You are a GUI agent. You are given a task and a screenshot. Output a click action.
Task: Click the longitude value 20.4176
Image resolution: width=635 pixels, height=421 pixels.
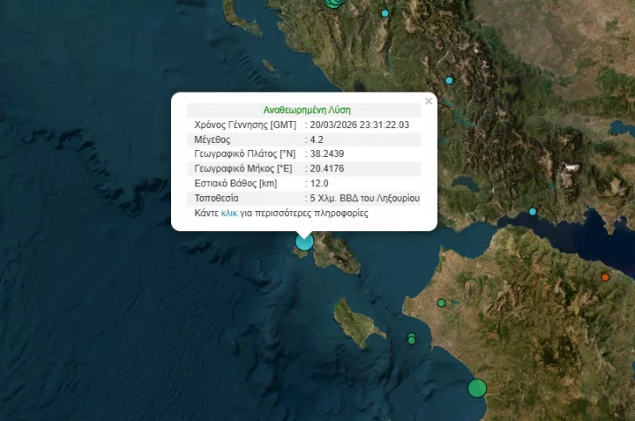pyautogui.click(x=325, y=169)
